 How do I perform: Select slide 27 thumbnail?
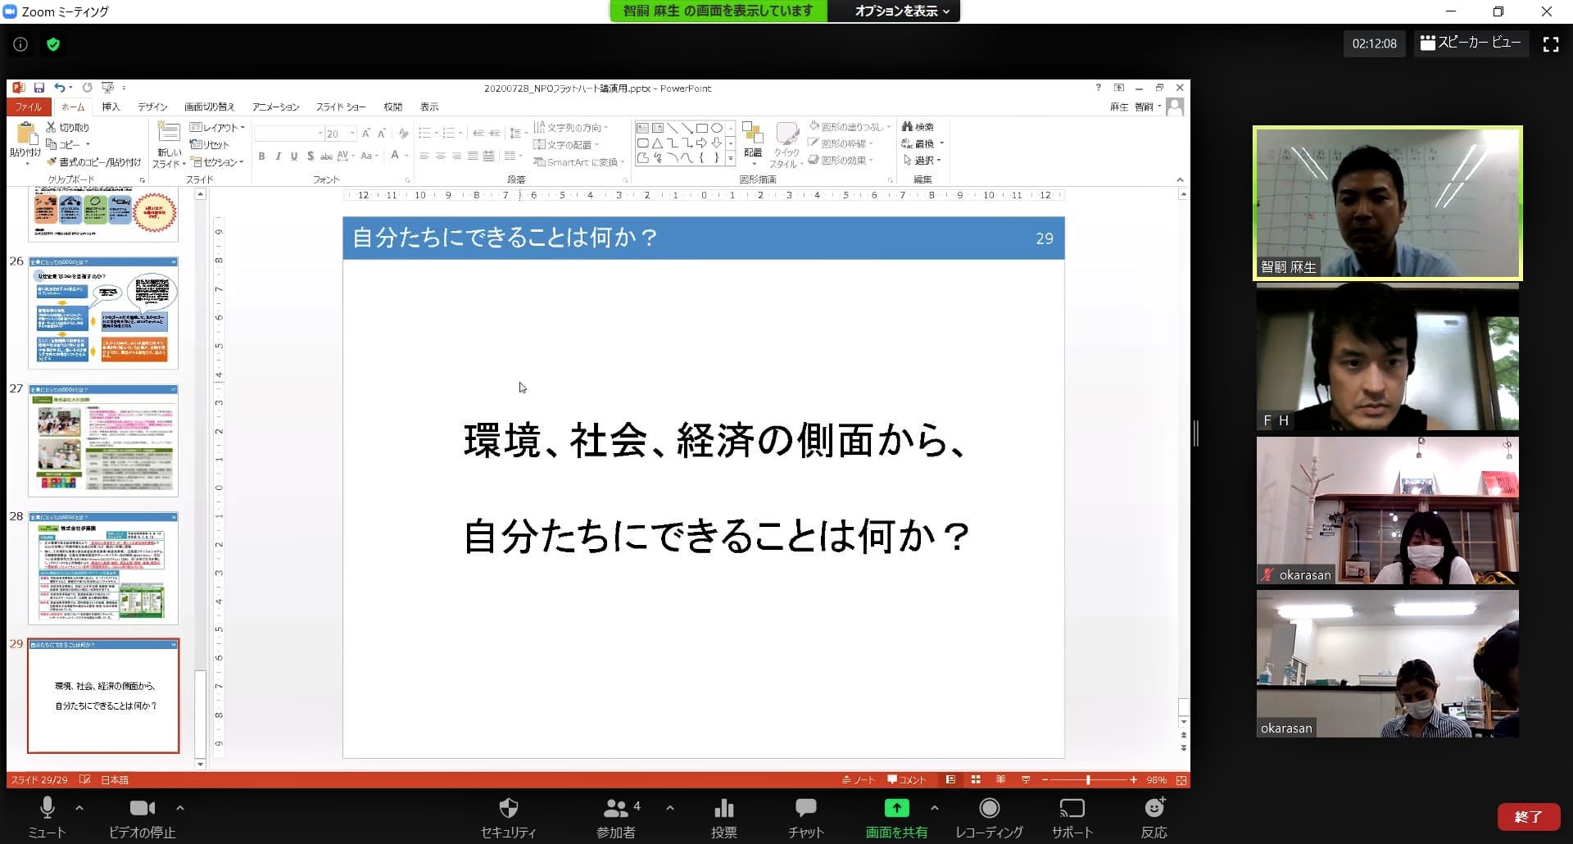pyautogui.click(x=103, y=440)
